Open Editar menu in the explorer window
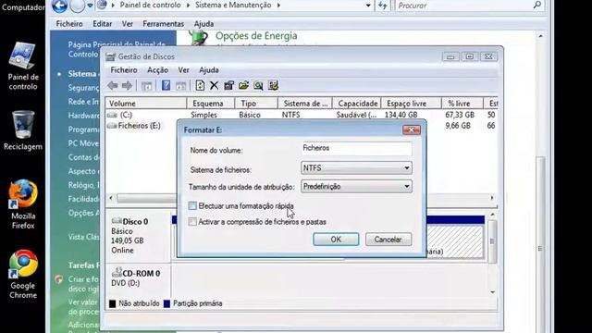592x333 pixels. (103, 24)
